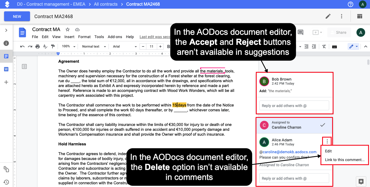Click the Decrease indent icon

(306, 46)
